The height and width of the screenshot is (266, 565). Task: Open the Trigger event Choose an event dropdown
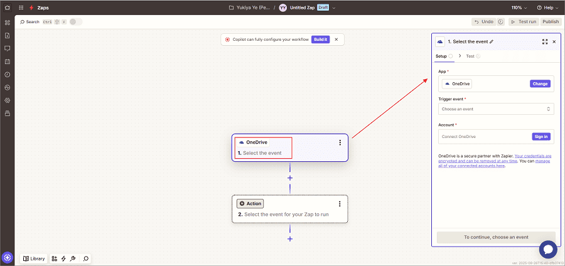point(496,109)
